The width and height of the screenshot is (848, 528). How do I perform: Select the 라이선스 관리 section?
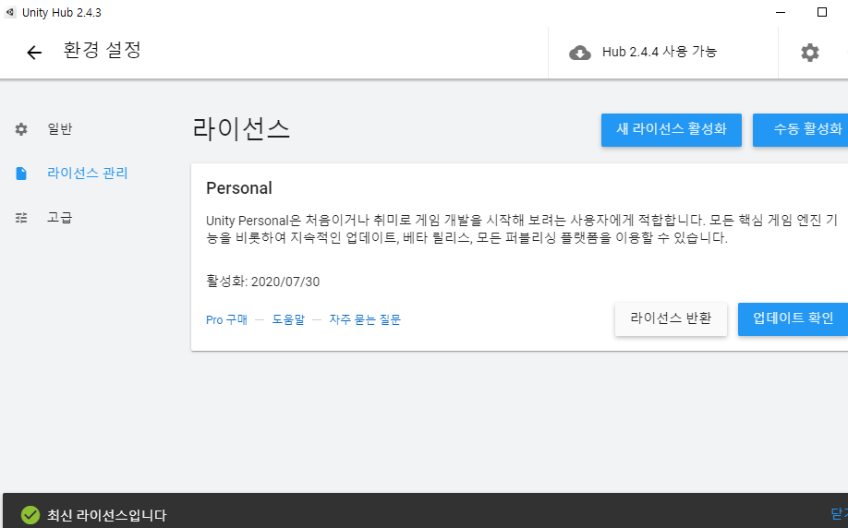point(88,174)
